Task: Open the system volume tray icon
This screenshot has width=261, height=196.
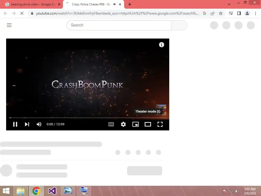Action: [x=237, y=191]
